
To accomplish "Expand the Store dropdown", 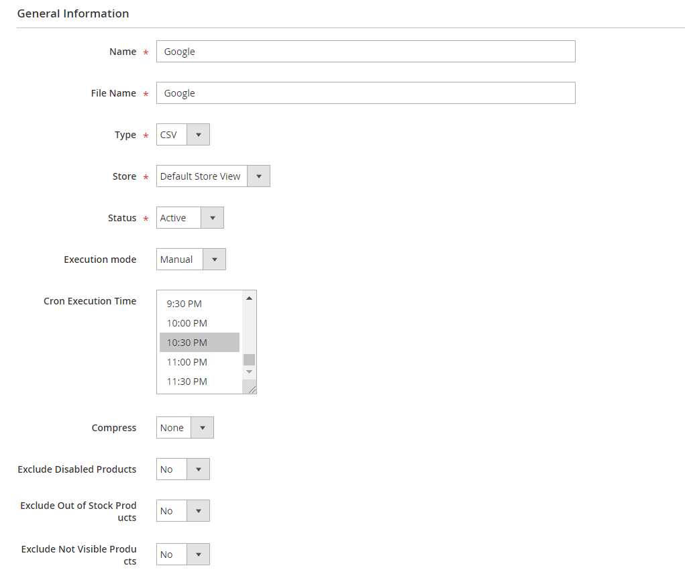I will (x=213, y=176).
